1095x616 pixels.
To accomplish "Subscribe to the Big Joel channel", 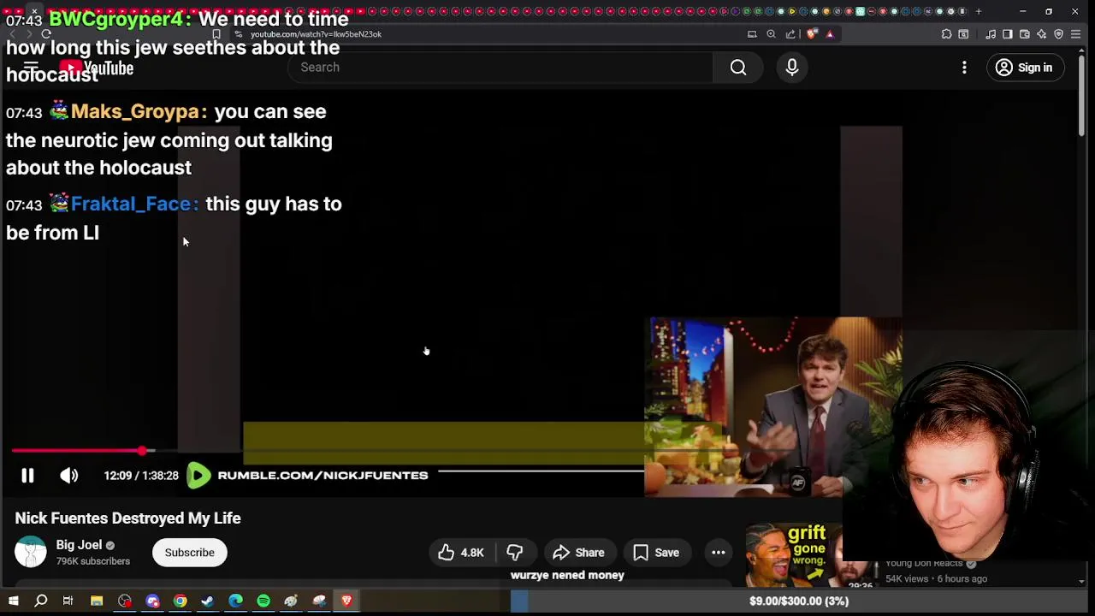I will (x=189, y=553).
